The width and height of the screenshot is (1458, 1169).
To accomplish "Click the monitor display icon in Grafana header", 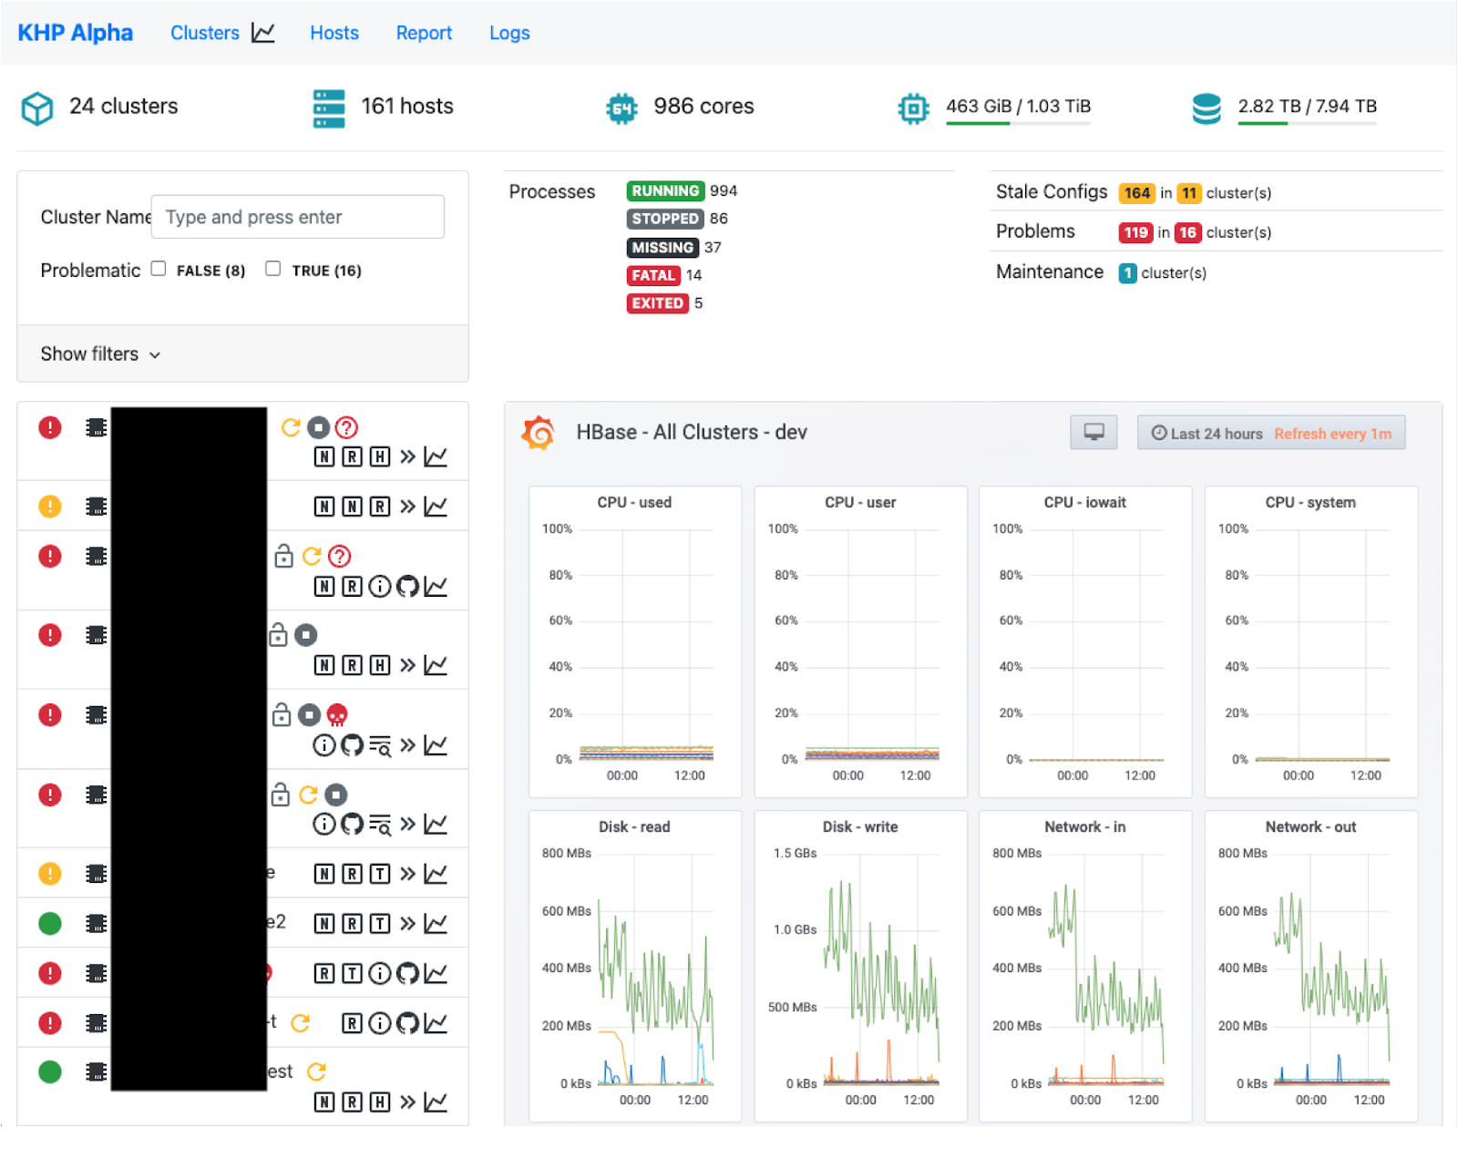I will 1093,432.
